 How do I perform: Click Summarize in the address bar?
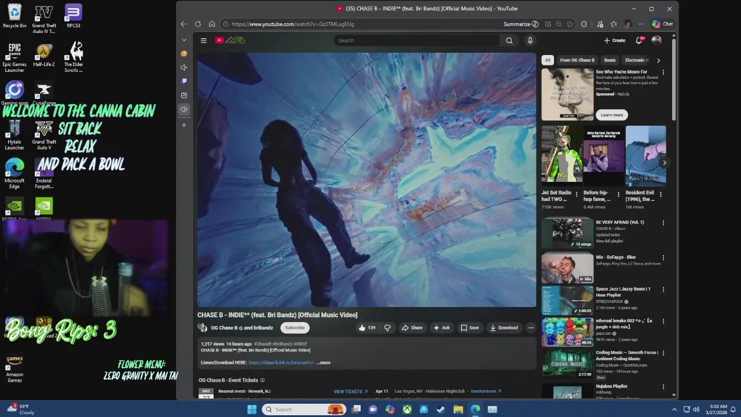click(521, 24)
